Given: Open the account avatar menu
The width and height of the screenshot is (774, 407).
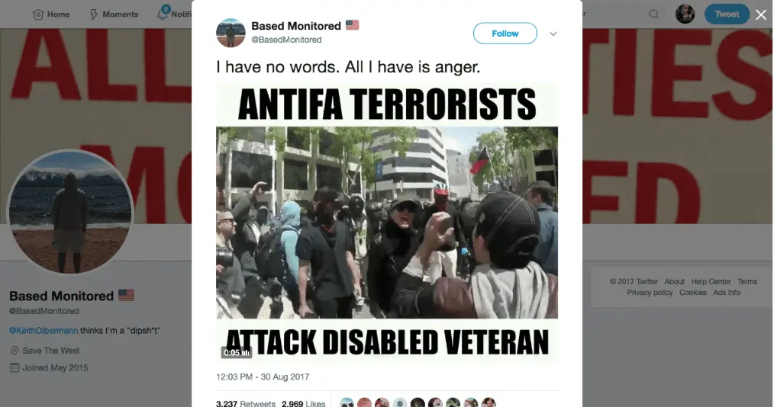Looking at the screenshot, I should pyautogui.click(x=685, y=14).
